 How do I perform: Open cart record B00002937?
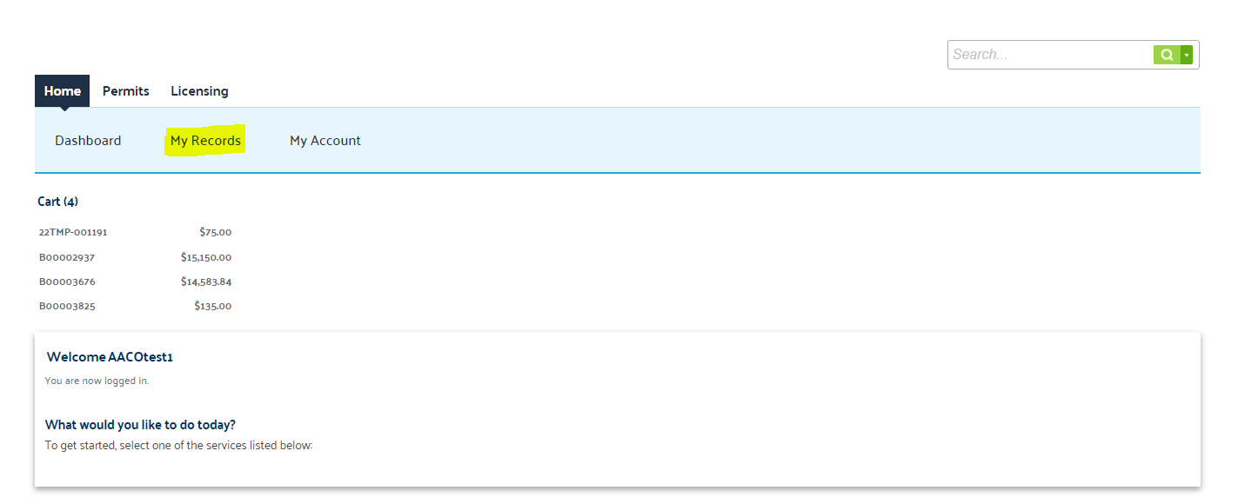67,257
